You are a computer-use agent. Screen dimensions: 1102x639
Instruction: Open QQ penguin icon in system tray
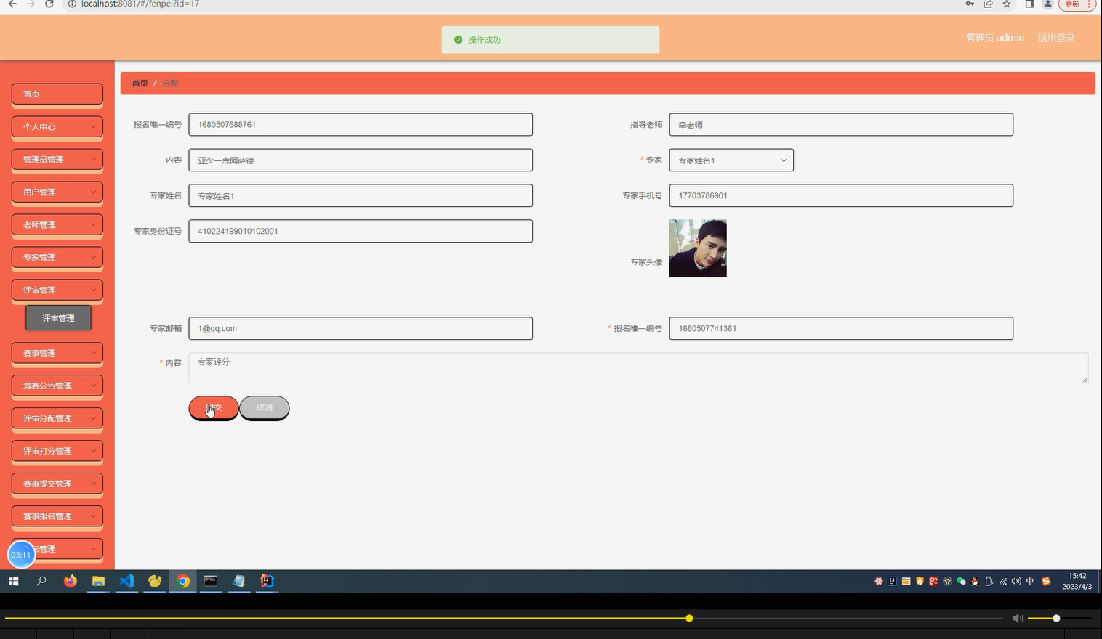pyautogui.click(x=975, y=581)
